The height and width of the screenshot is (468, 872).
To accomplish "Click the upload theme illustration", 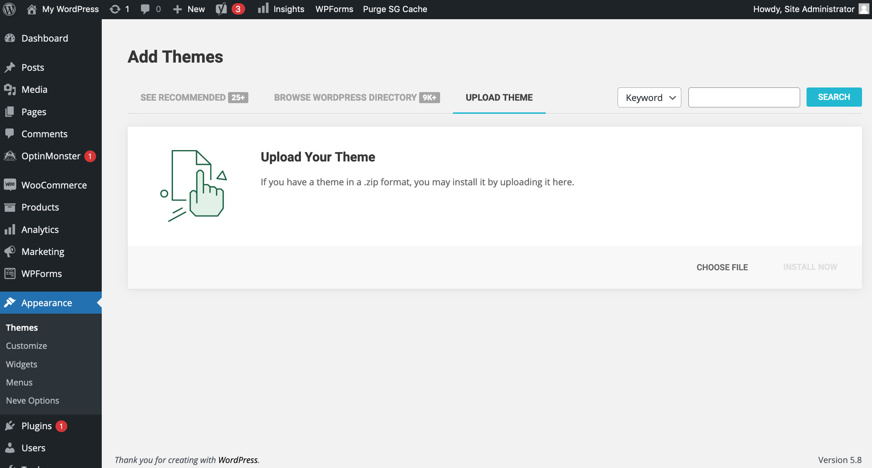I will pos(194,186).
